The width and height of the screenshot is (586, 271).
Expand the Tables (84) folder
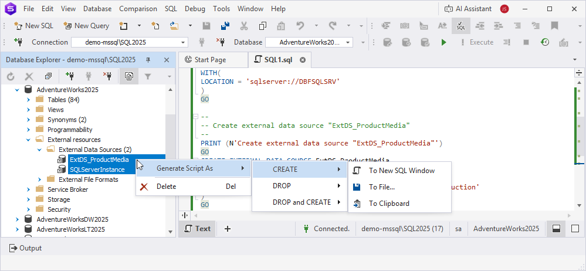coord(28,100)
